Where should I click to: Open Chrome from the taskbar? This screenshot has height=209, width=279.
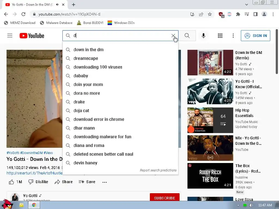34,205
